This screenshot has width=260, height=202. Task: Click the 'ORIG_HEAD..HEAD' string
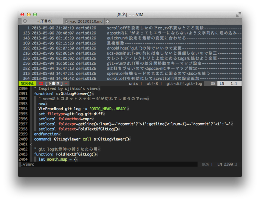click(108, 109)
